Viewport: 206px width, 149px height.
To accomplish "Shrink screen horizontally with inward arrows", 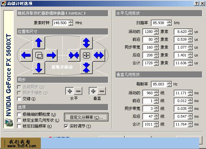I will 74,55.
